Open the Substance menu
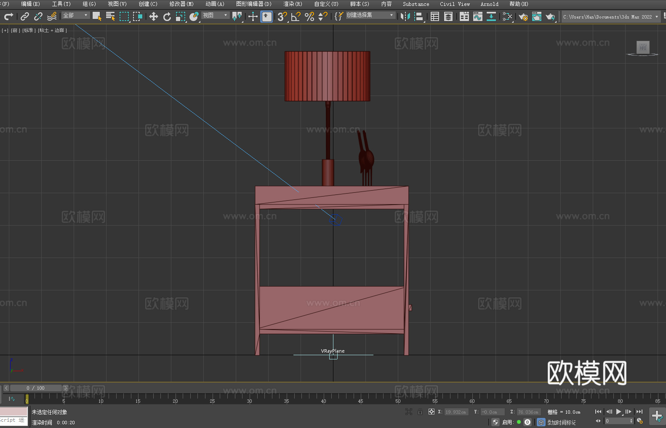Viewport: 666px width, 428px height. [416, 4]
